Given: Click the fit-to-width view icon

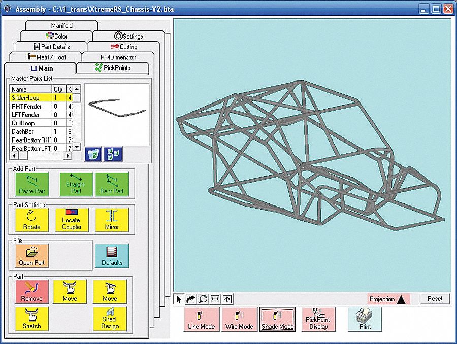Looking at the screenshot, I should click(x=215, y=299).
